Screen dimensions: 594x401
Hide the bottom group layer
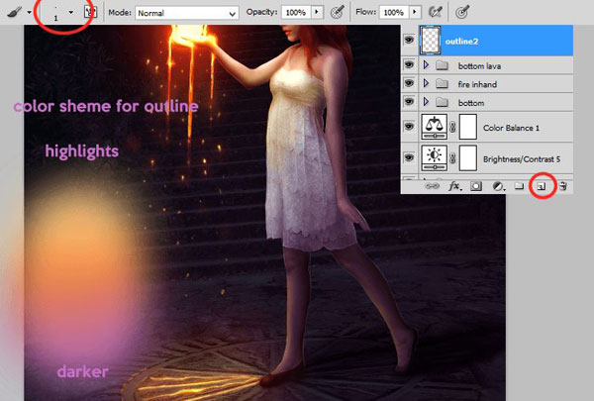point(409,102)
